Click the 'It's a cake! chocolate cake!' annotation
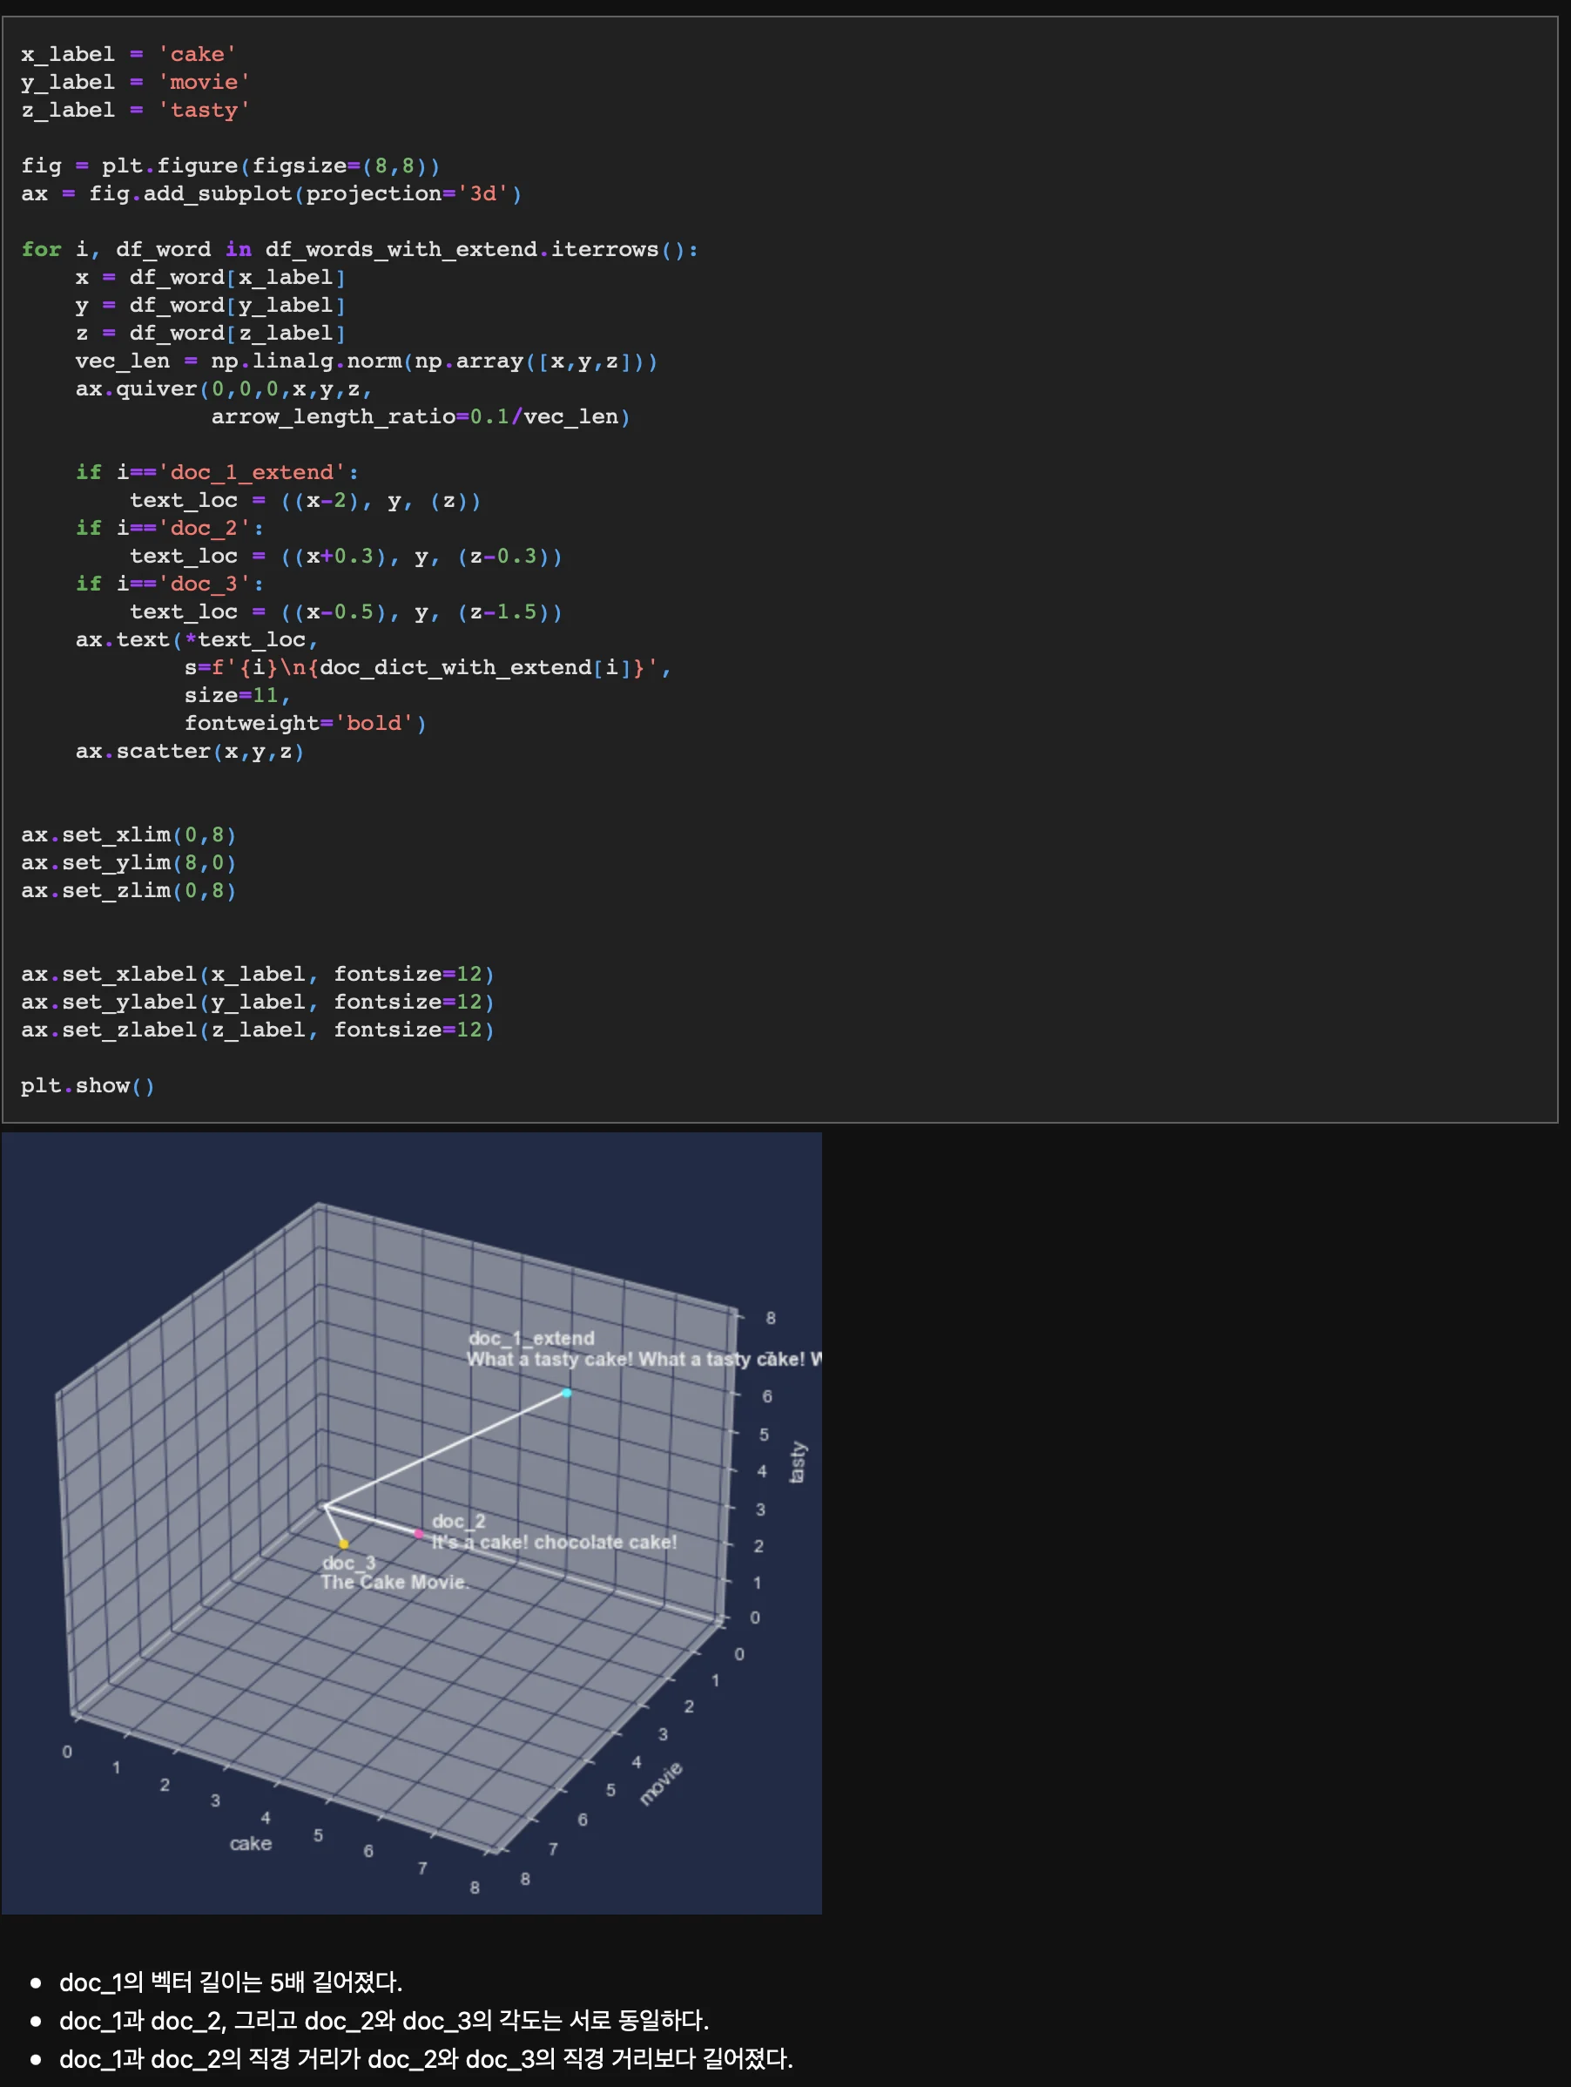The height and width of the screenshot is (2087, 1571). pyautogui.click(x=554, y=1543)
